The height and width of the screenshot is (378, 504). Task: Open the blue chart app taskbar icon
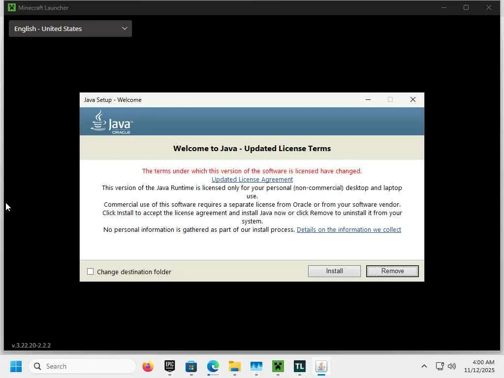256,366
